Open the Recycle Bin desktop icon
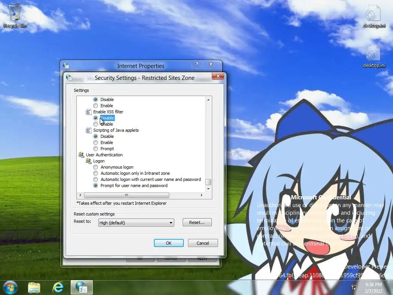This screenshot has width=393, height=295. [15, 15]
